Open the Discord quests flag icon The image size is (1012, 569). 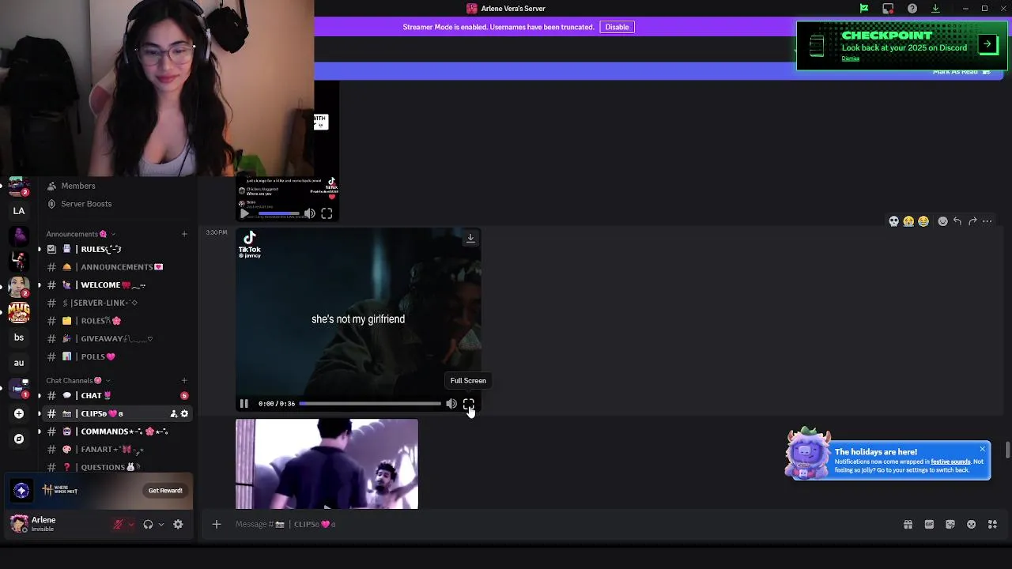[864, 9]
